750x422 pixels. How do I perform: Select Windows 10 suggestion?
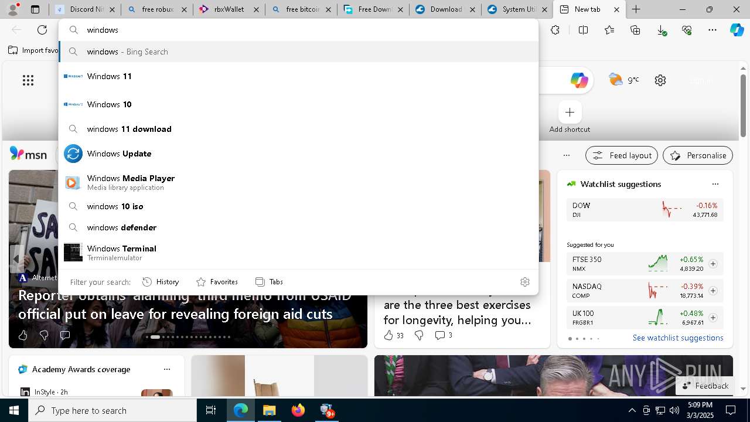[299, 104]
